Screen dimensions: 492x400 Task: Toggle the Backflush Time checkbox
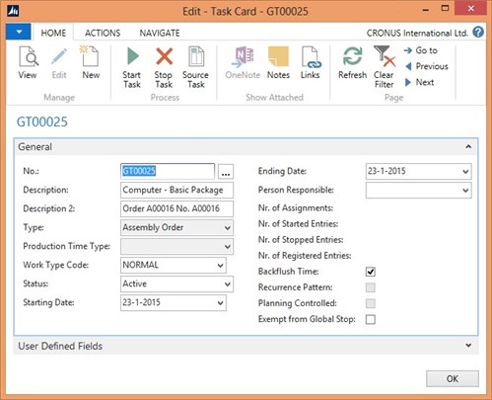click(371, 272)
